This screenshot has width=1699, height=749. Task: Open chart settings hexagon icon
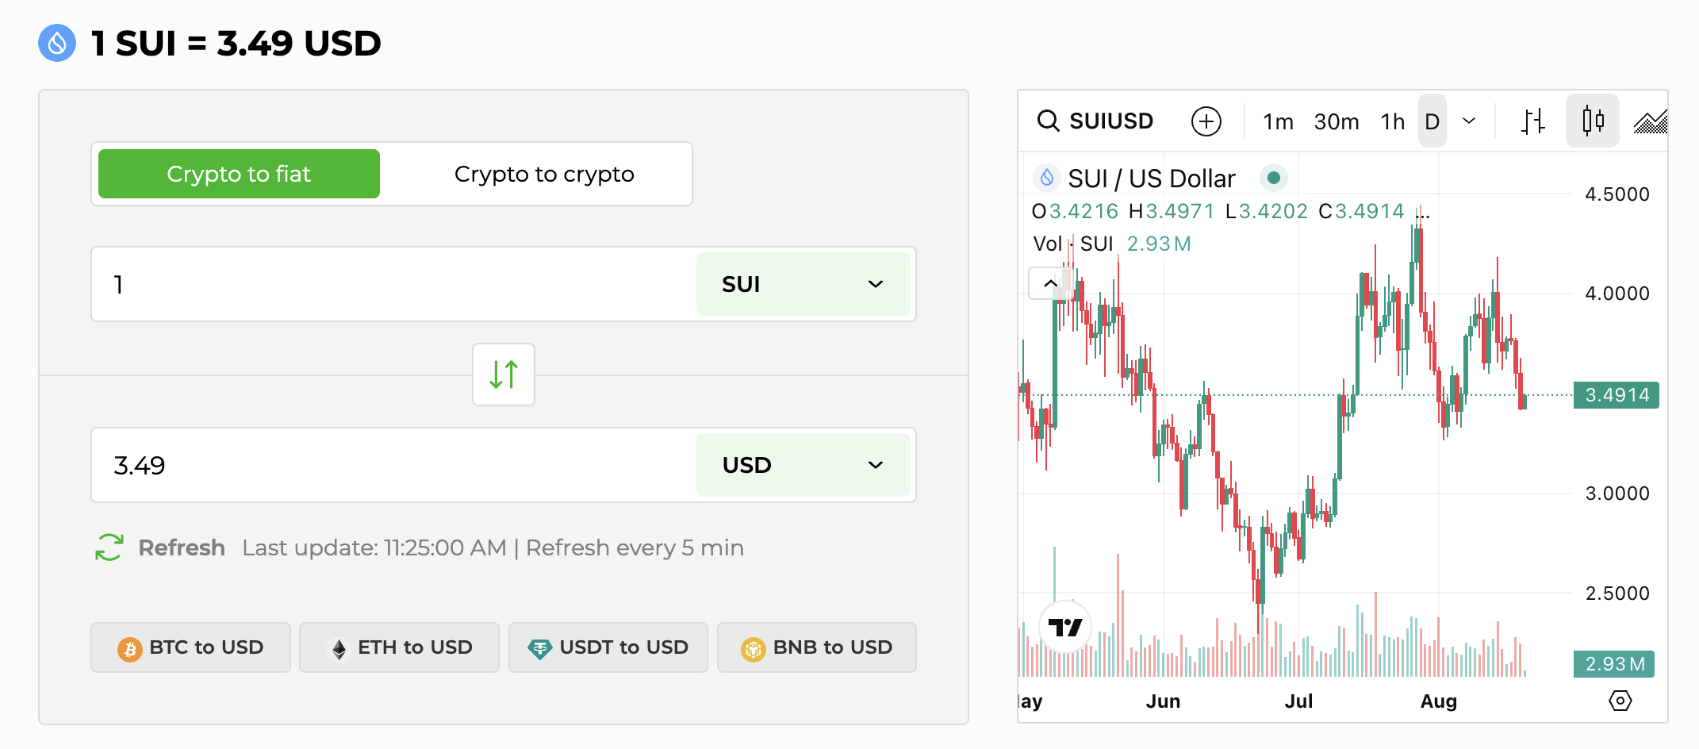pyautogui.click(x=1620, y=701)
